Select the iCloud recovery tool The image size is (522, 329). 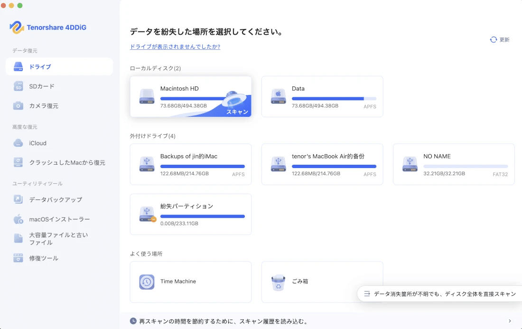38,143
